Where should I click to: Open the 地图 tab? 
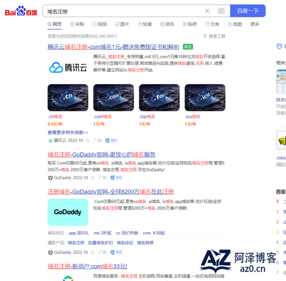pyautogui.click(x=235, y=24)
